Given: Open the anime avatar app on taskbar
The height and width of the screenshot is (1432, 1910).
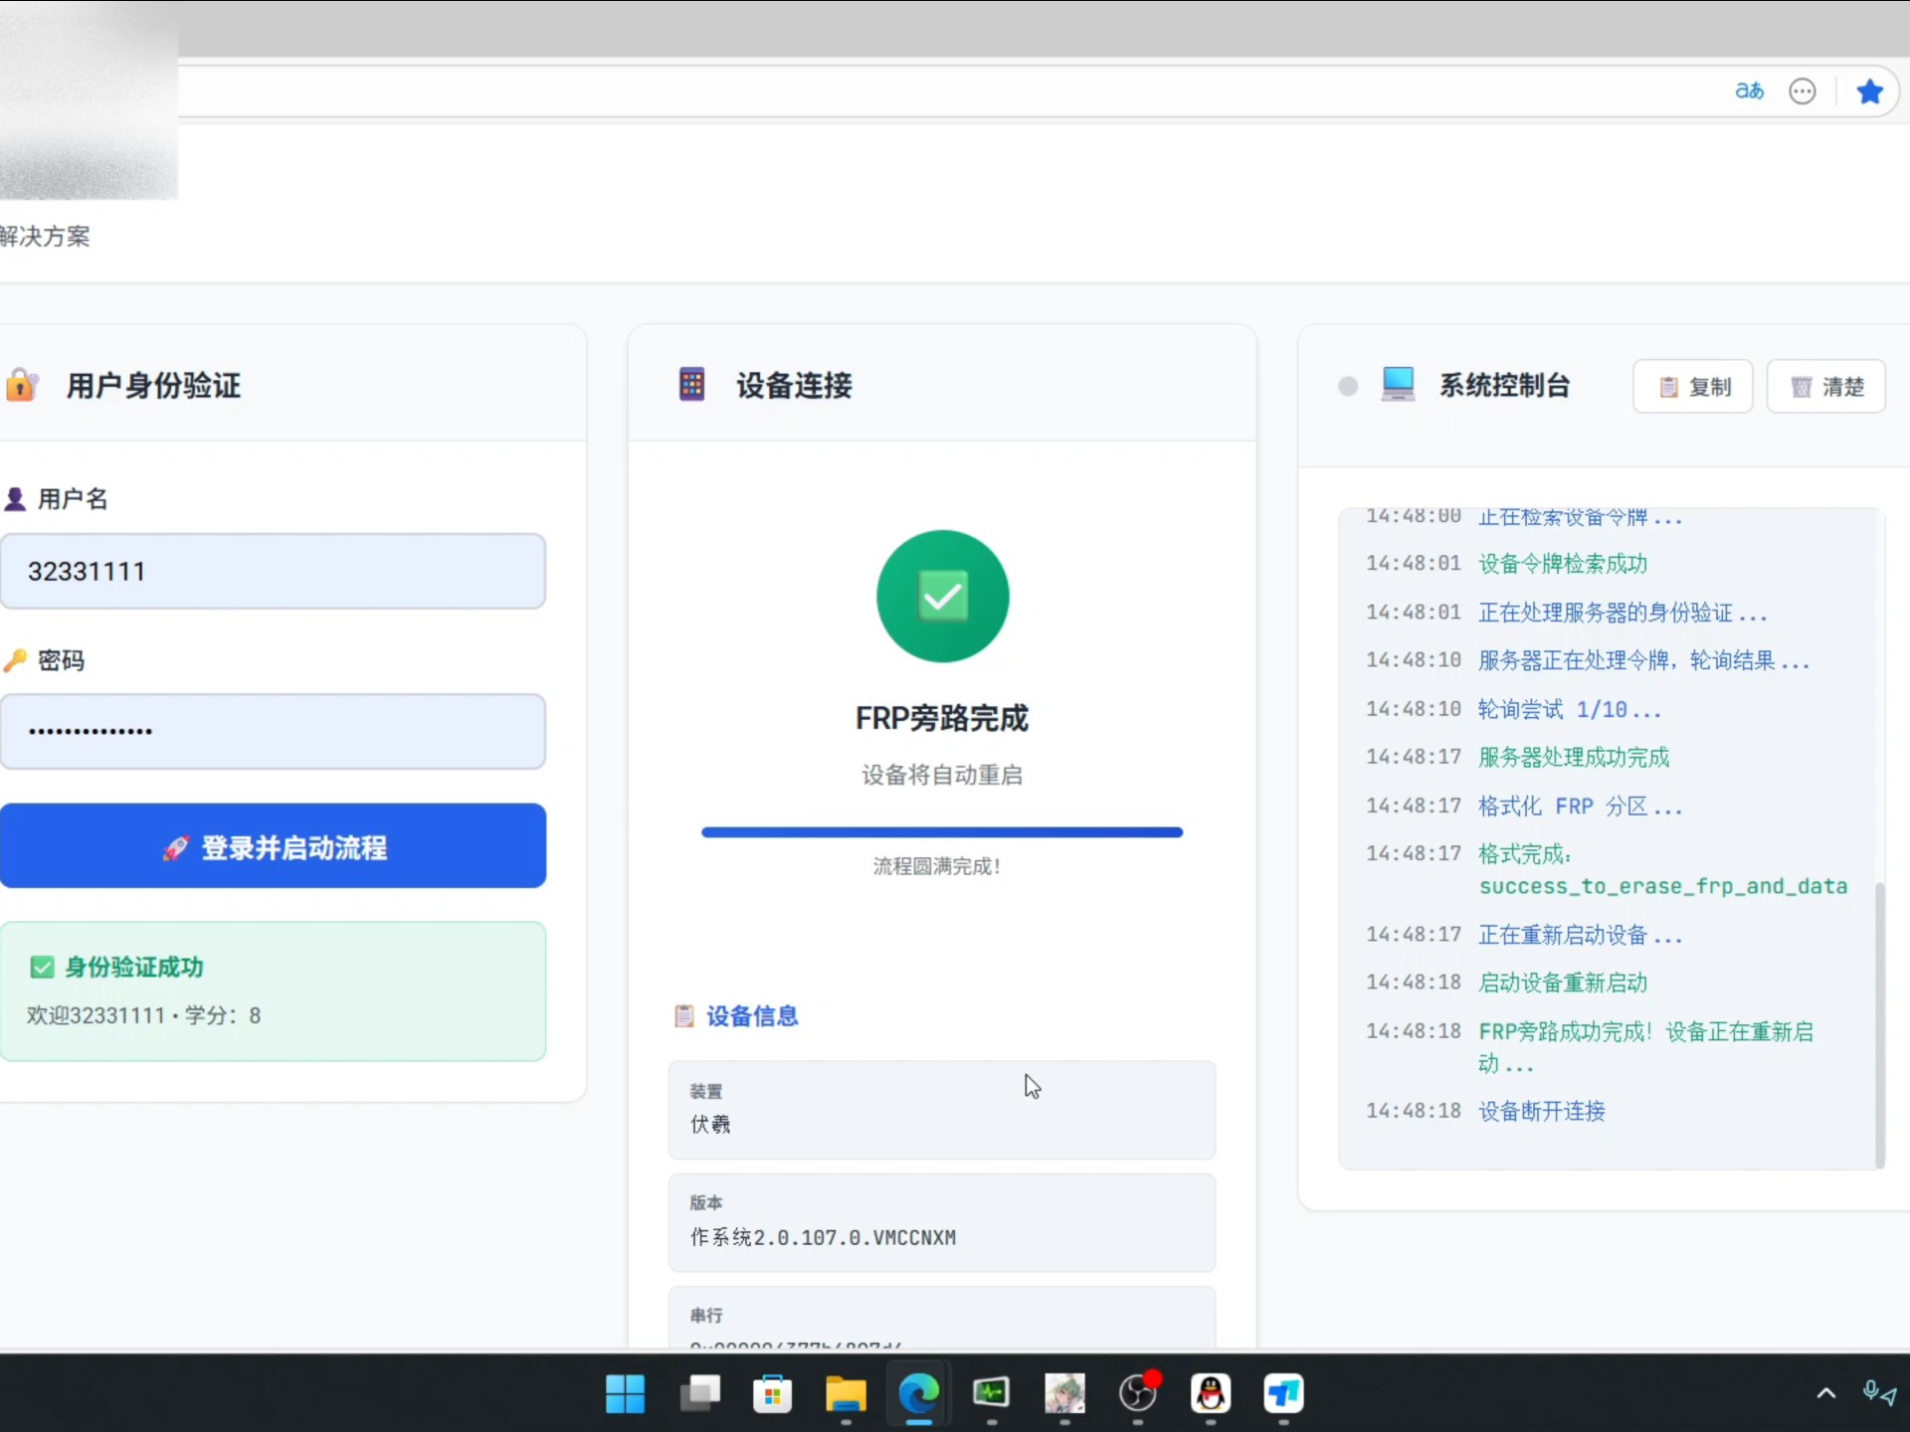Looking at the screenshot, I should click(x=1064, y=1393).
